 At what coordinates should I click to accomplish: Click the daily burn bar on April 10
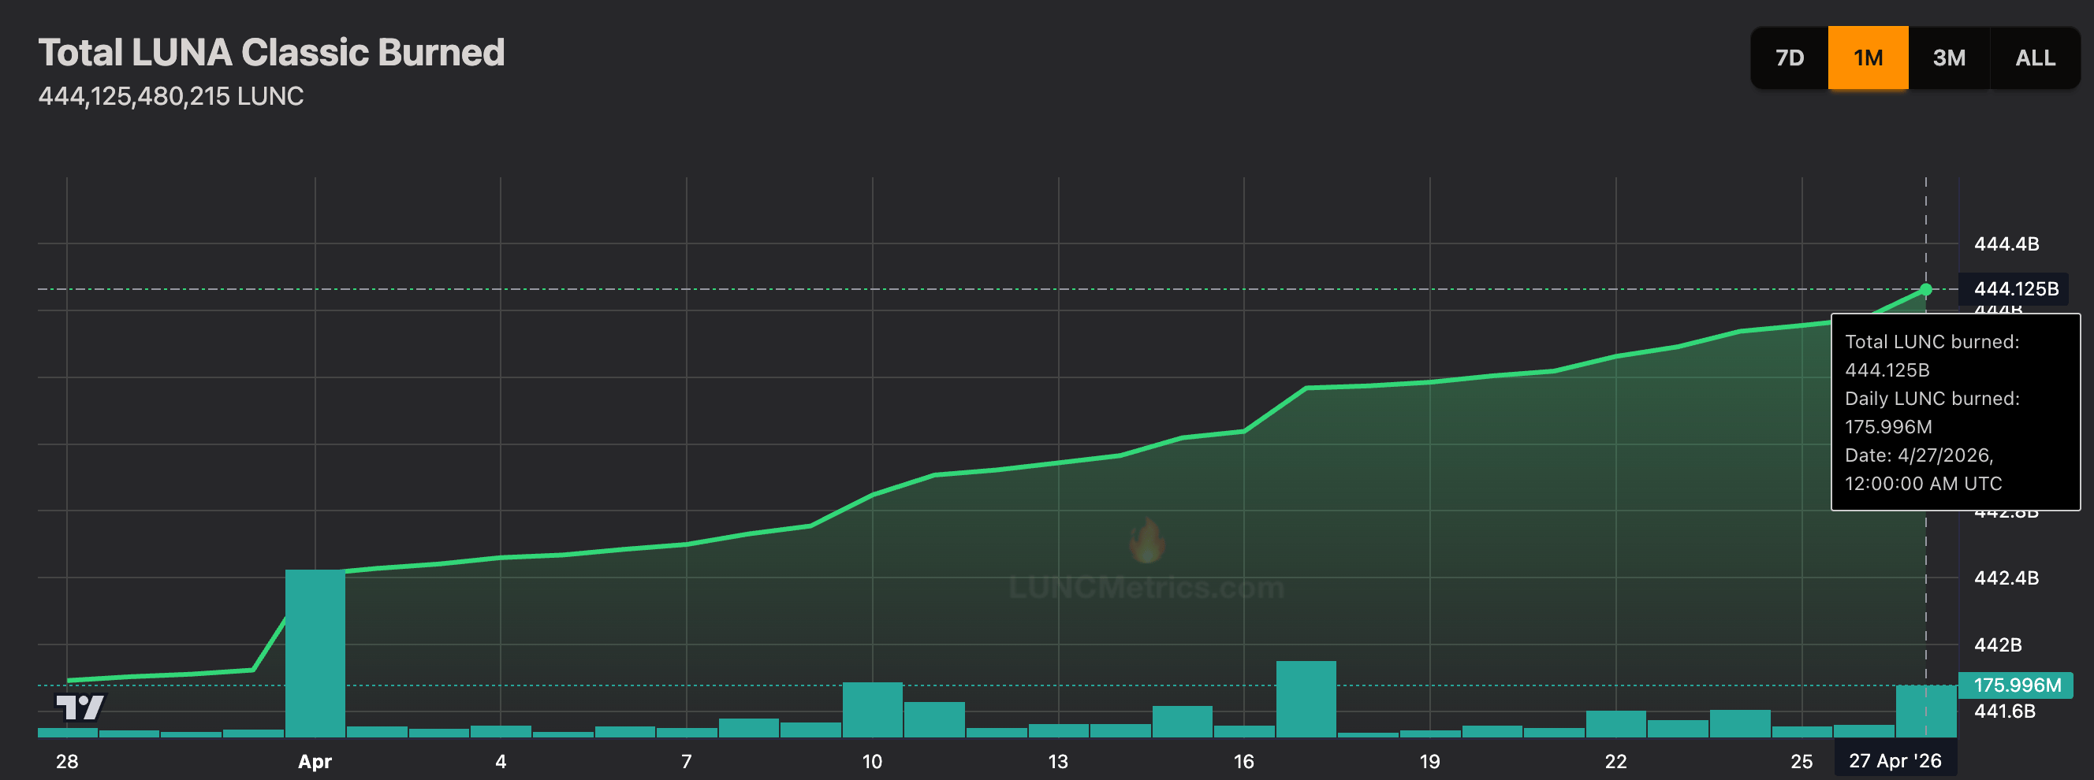click(872, 709)
